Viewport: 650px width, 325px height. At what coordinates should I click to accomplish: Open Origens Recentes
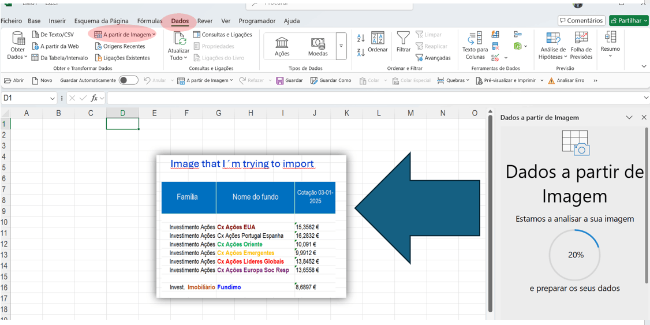(120, 46)
